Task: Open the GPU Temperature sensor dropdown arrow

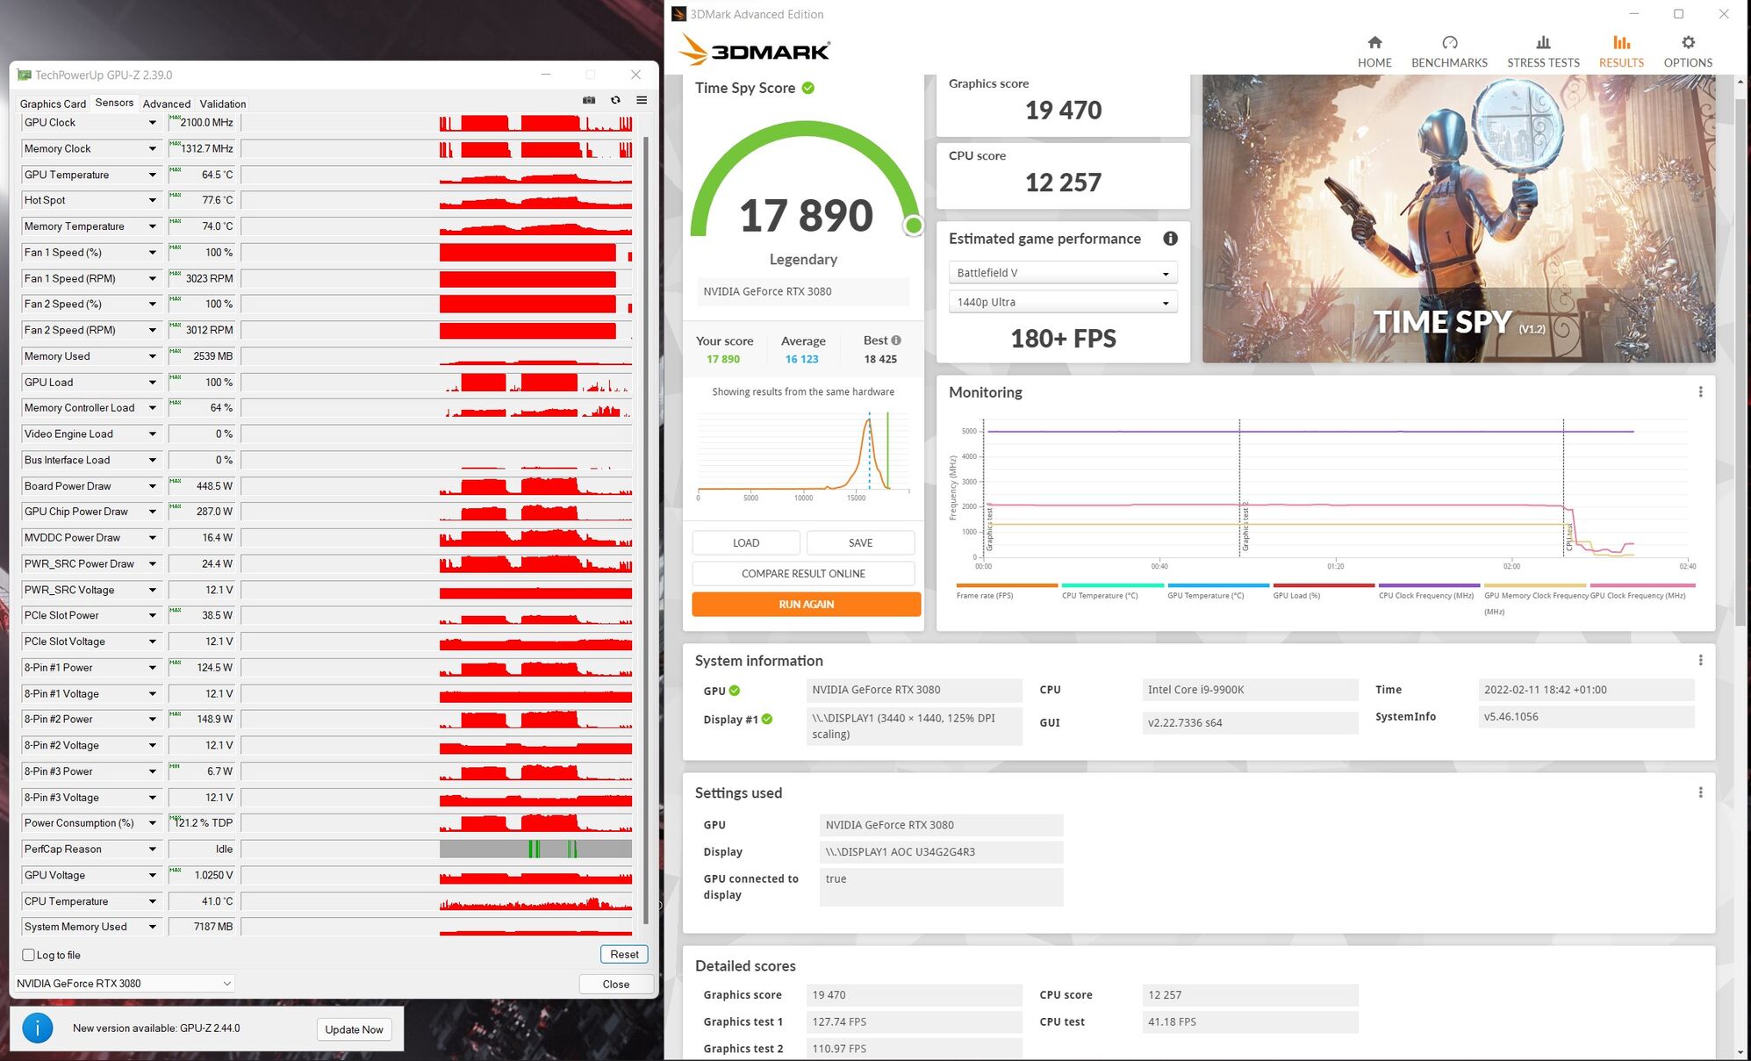Action: point(152,175)
